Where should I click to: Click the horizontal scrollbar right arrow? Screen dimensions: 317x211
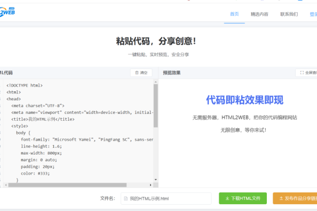151,185
